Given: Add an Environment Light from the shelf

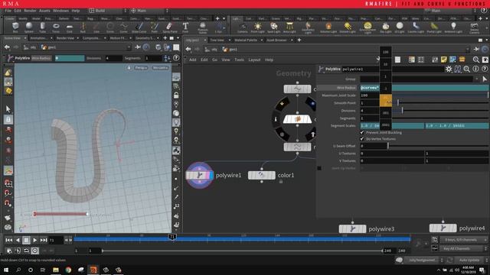Looking at the screenshot, I should [x=367, y=27].
